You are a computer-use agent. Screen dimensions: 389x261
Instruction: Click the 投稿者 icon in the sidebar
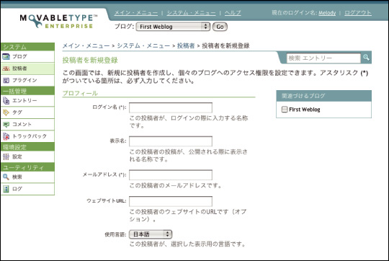coord(6,68)
